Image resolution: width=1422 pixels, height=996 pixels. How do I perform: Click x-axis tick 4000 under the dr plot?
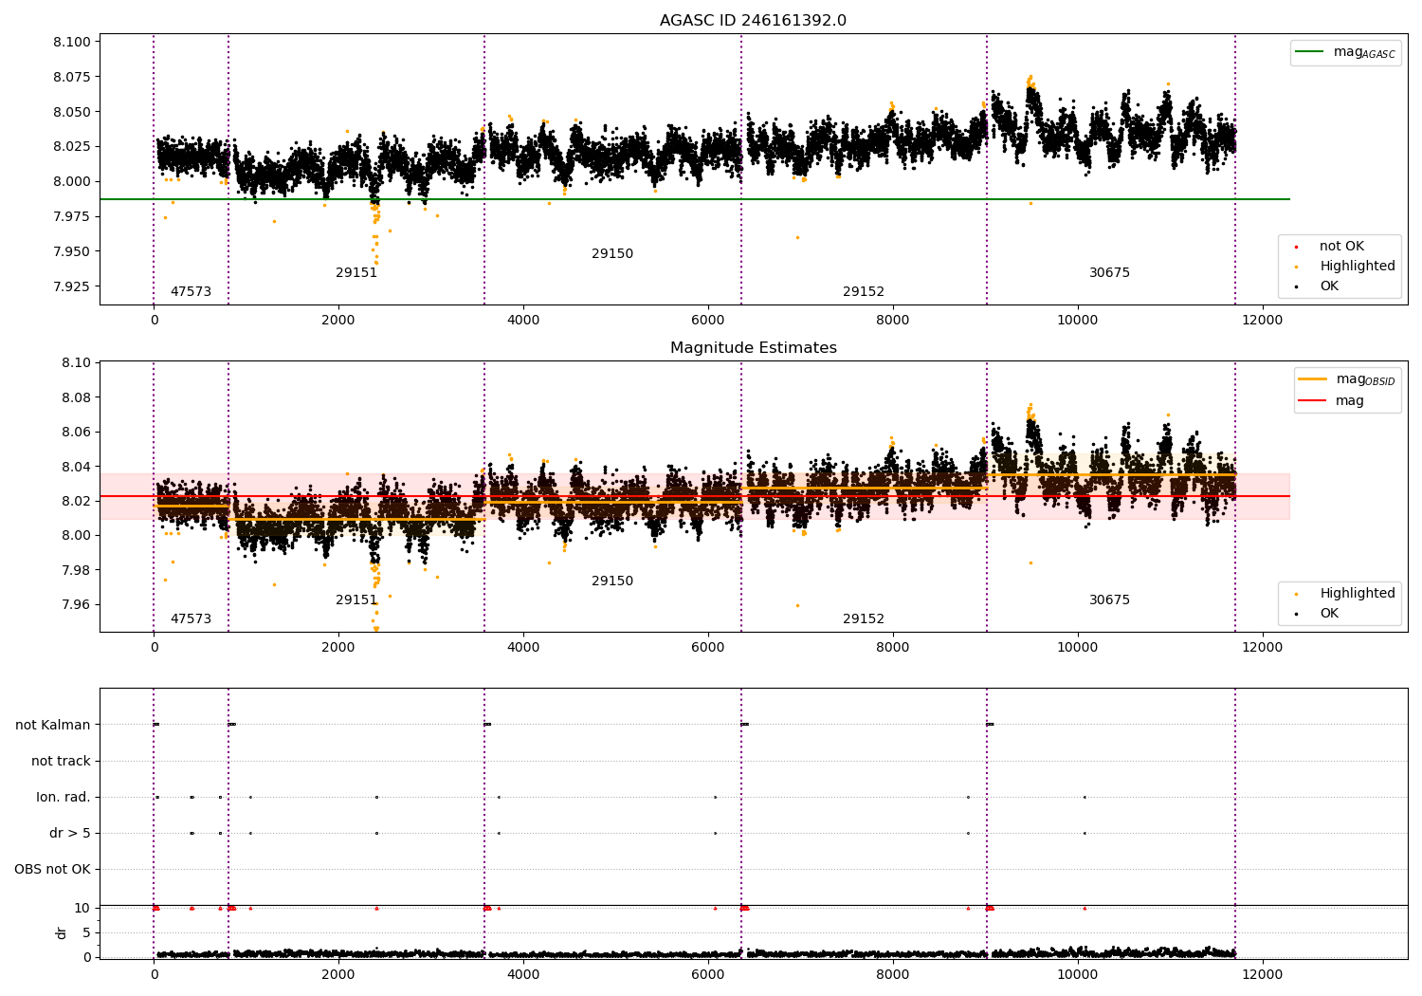[523, 975]
